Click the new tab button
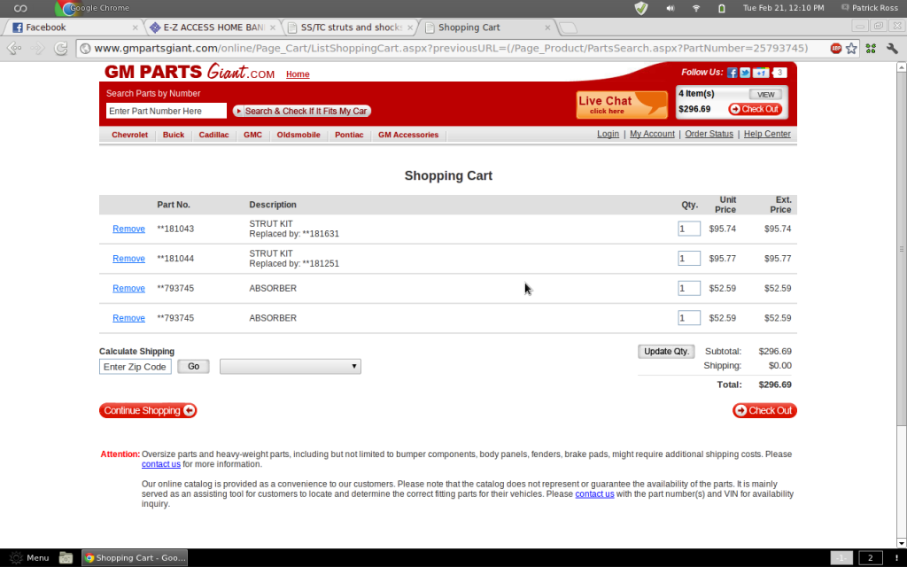The image size is (907, 567). [x=568, y=27]
